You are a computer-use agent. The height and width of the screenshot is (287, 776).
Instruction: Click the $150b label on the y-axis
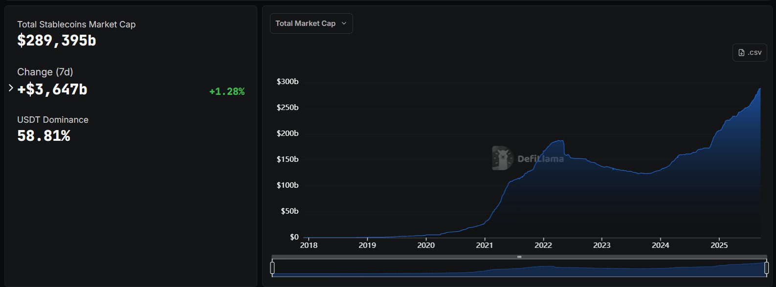[288, 159]
